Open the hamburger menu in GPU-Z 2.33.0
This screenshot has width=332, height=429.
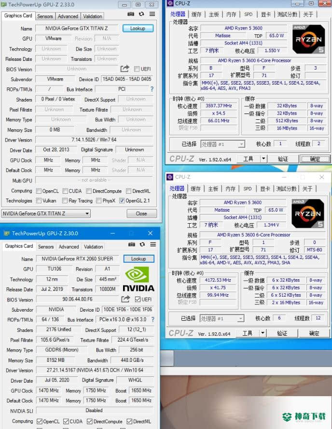(152, 14)
